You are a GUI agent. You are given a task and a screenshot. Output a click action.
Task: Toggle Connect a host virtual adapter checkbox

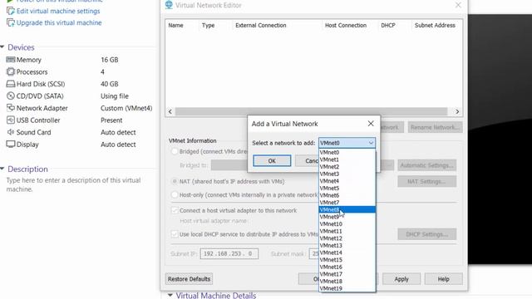(175, 210)
